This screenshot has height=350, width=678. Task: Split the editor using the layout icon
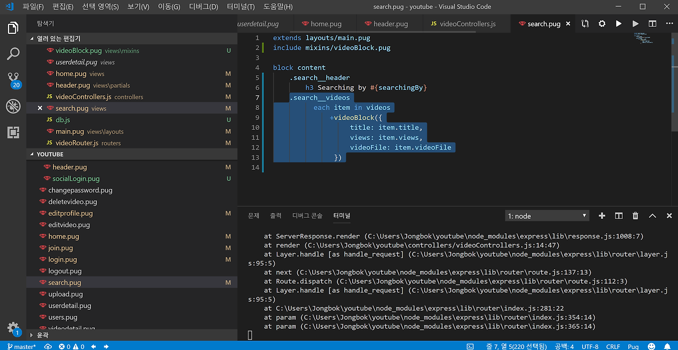point(653,24)
